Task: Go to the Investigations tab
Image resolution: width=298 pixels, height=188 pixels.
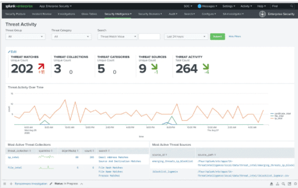Action: [x=67, y=14]
